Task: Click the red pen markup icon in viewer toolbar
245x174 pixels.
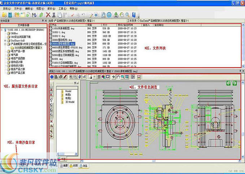Action: click(x=65, y=77)
